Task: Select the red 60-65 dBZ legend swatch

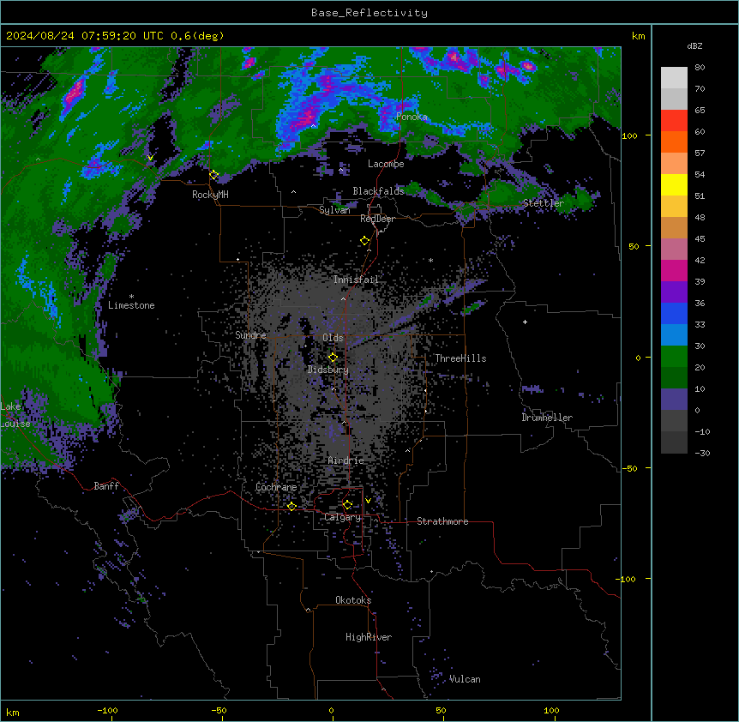Action: tap(674, 121)
